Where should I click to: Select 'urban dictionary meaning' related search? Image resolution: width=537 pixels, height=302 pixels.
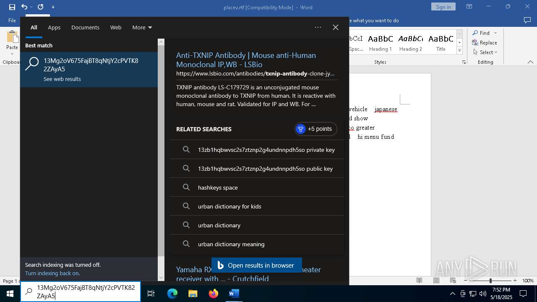coord(257,244)
